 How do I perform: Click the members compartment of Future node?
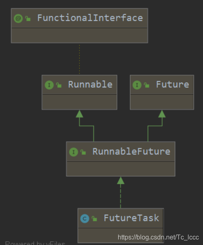[162, 102]
